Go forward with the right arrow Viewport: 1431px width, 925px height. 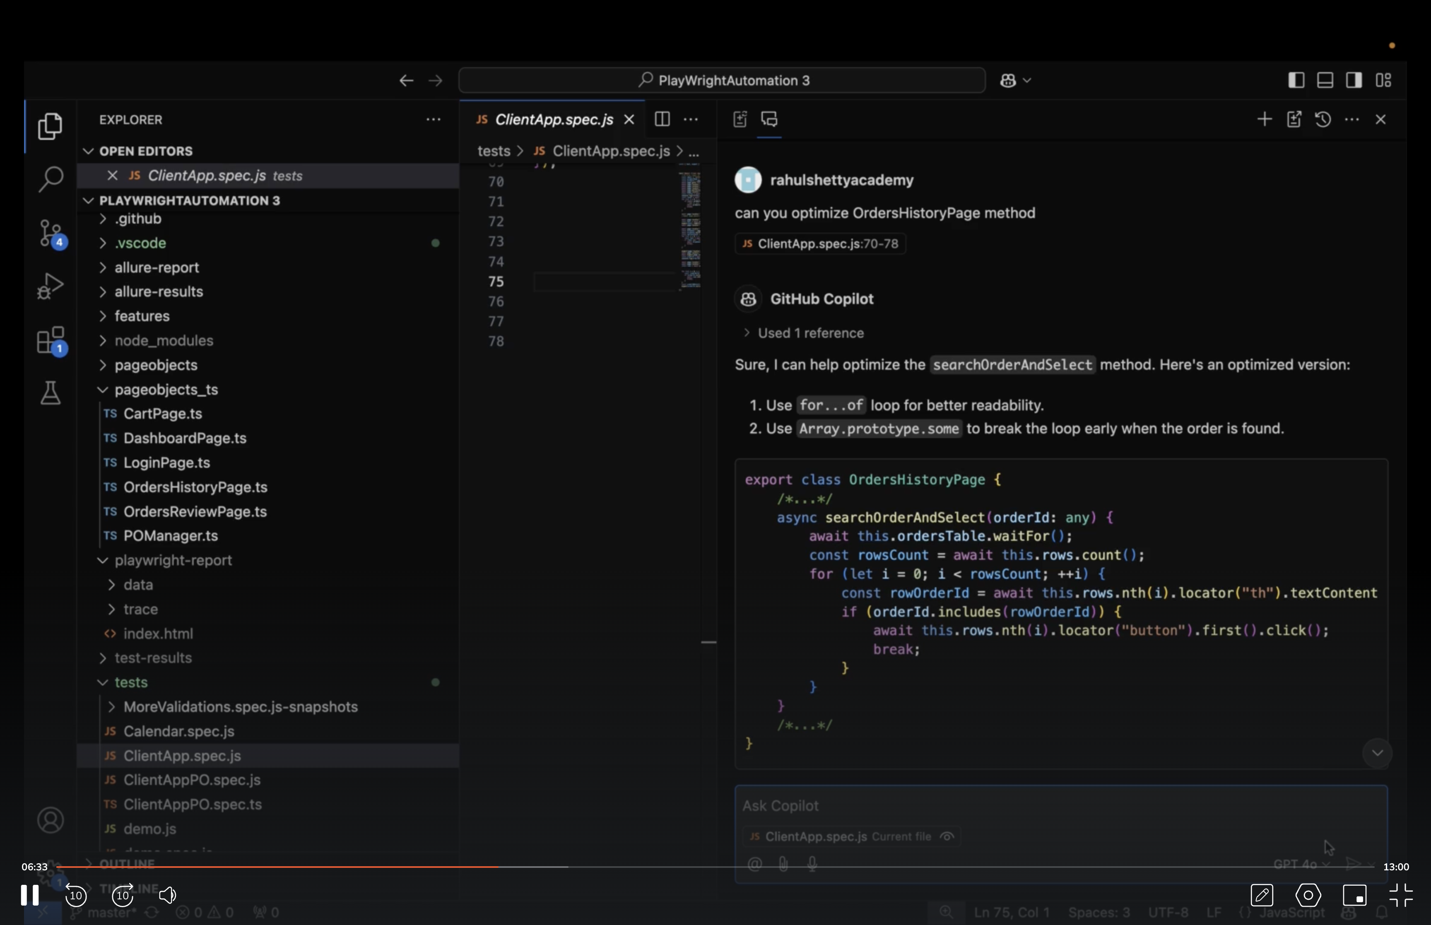tap(436, 80)
